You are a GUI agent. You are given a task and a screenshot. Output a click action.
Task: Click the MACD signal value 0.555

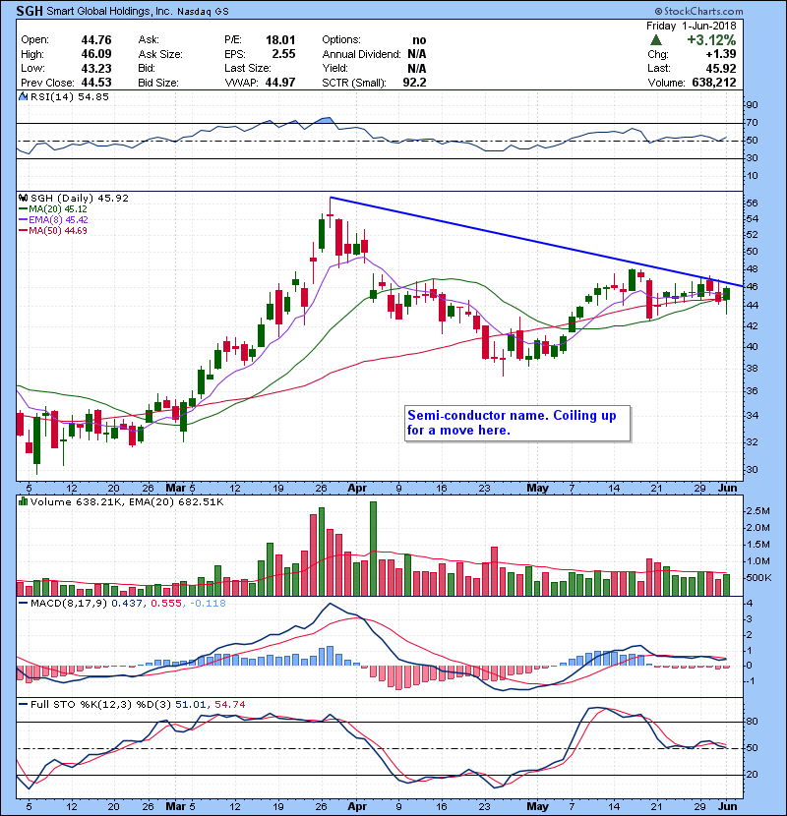166,604
